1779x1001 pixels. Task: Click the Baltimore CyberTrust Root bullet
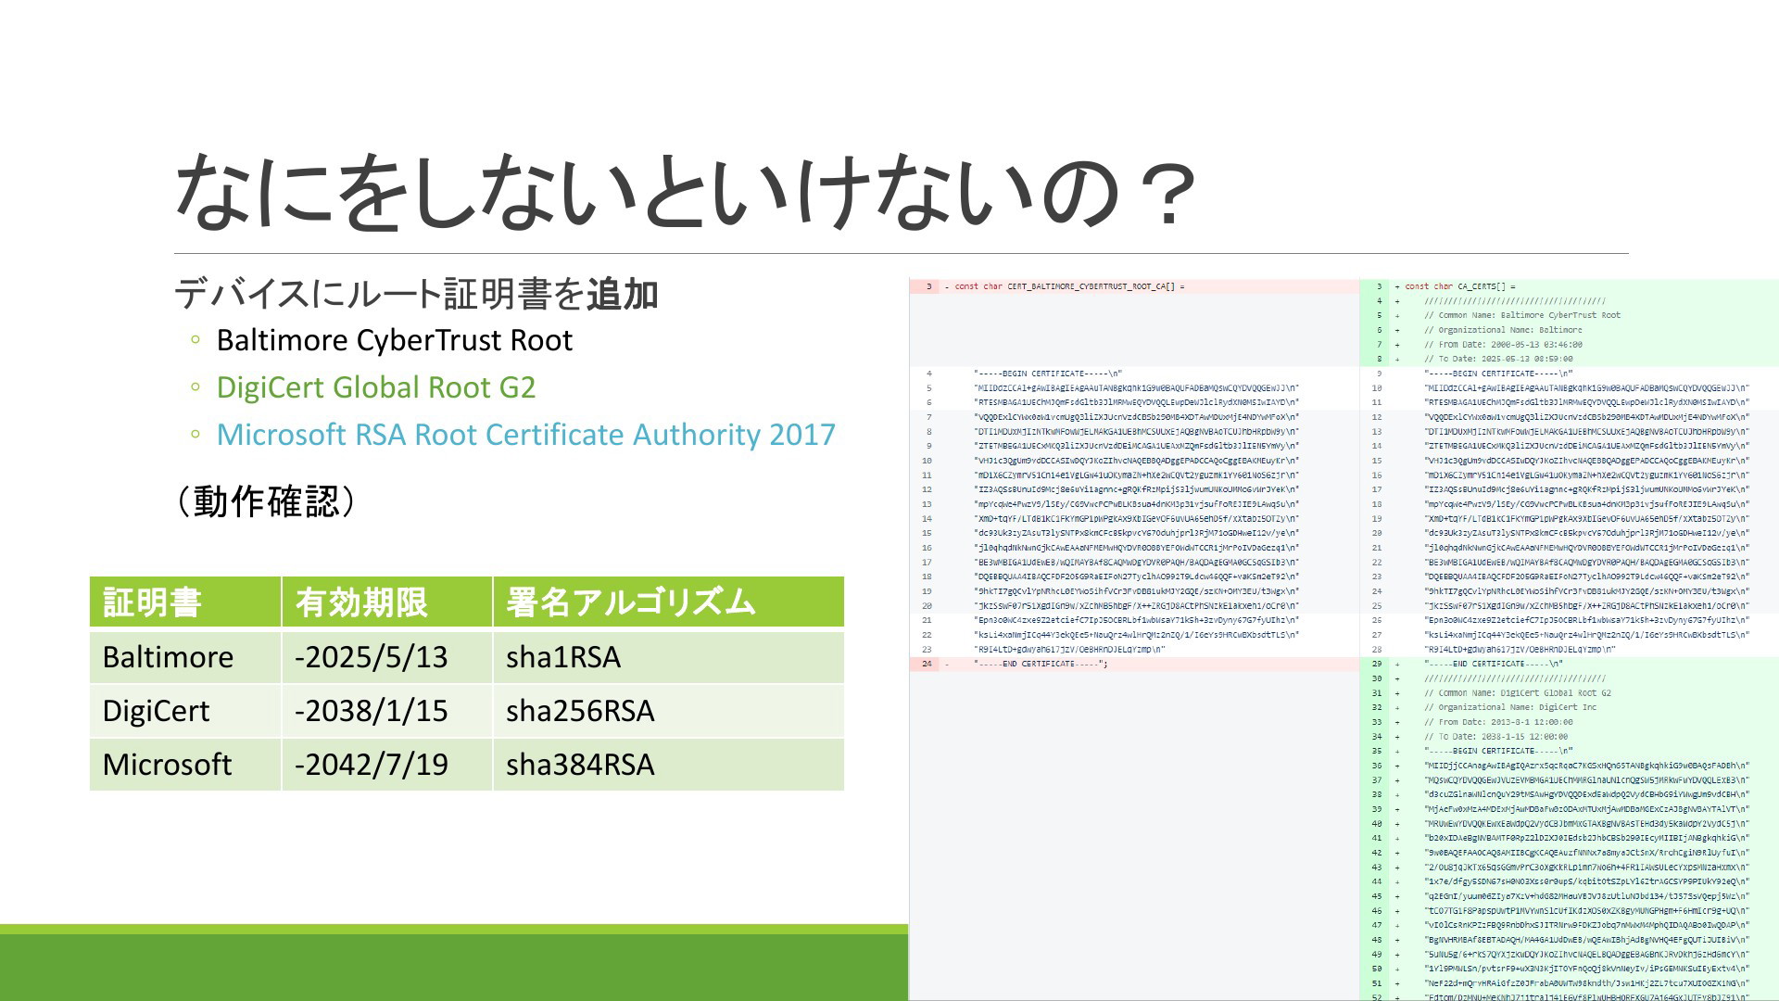[394, 340]
